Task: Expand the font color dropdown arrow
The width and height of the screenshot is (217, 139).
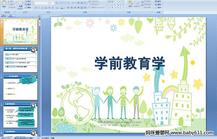Action: pos(64,8)
